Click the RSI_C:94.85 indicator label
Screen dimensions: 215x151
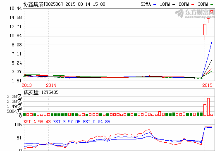pyautogui.click(x=96, y=122)
